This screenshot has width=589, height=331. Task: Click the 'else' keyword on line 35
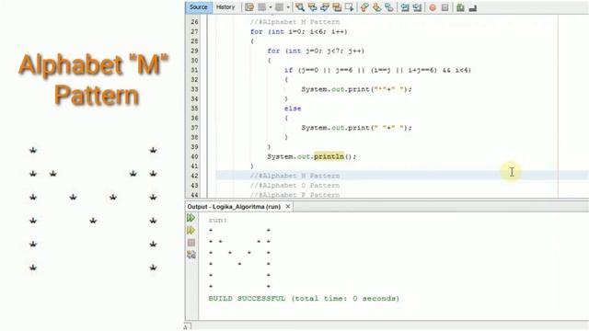tap(293, 108)
